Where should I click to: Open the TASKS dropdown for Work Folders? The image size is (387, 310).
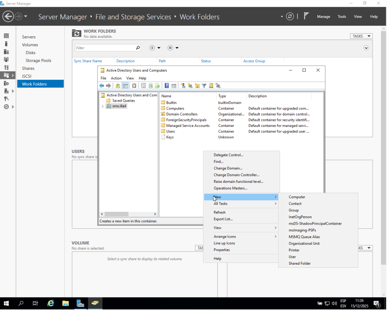361,36
